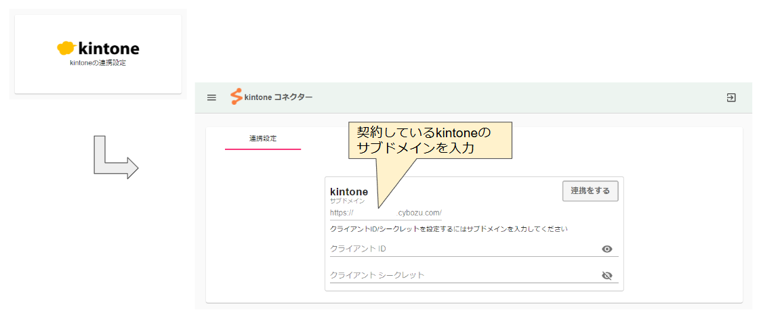Click the yellow subdomain callout note

(430, 141)
